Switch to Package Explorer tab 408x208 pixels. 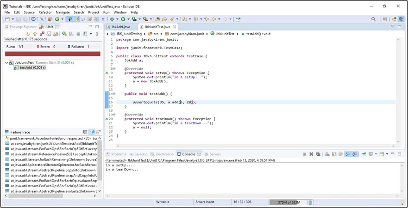[21, 27]
